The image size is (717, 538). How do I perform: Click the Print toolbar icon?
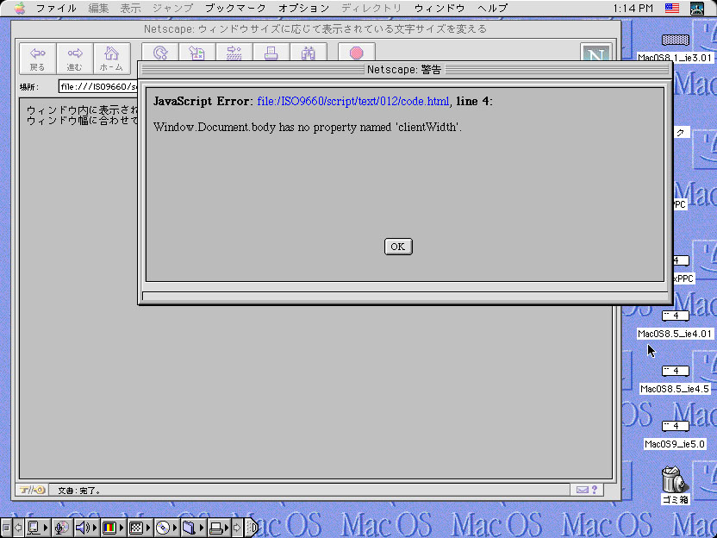coord(271,53)
